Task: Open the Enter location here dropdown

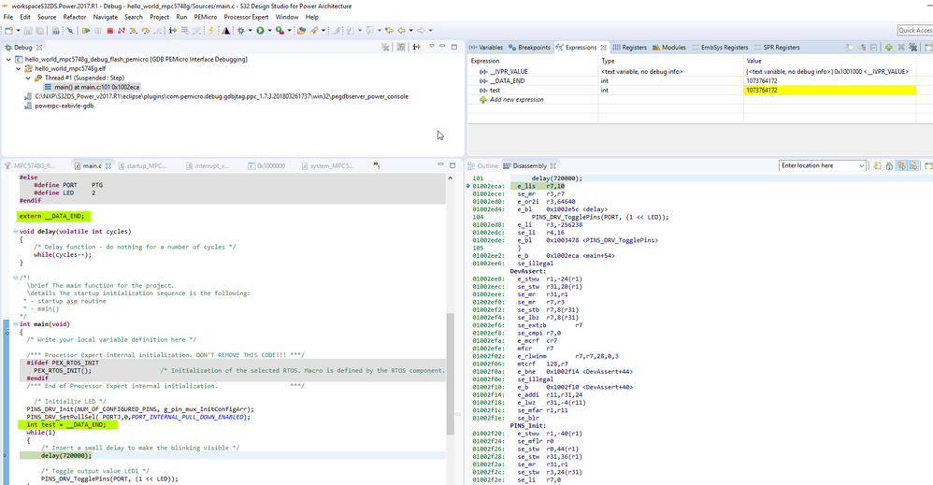Action: pyautogui.click(x=861, y=166)
